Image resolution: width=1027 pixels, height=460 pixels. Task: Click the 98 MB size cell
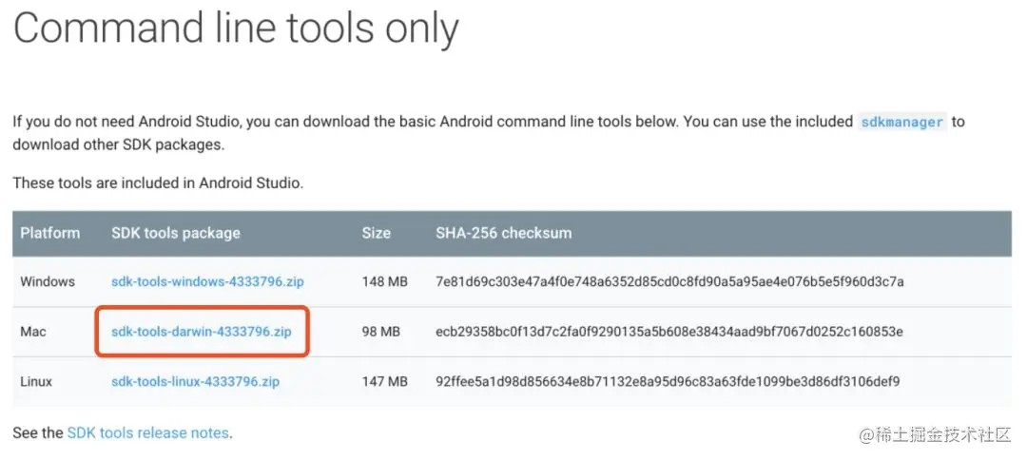coord(380,332)
